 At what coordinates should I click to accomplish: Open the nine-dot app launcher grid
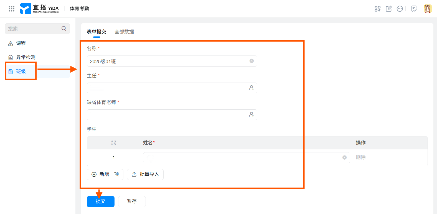pos(11,9)
